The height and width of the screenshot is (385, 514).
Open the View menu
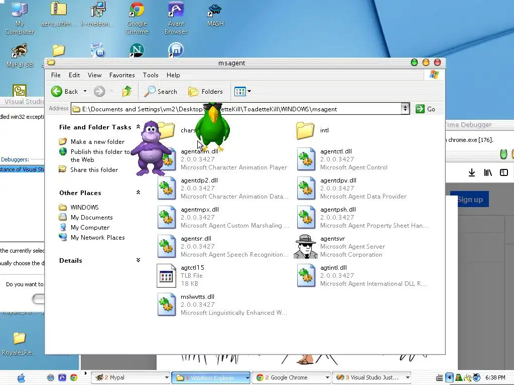pyautogui.click(x=94, y=75)
